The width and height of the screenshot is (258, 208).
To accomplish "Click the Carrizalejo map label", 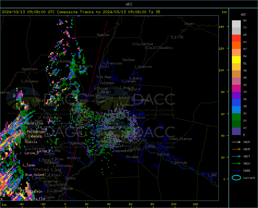I will (32, 191).
